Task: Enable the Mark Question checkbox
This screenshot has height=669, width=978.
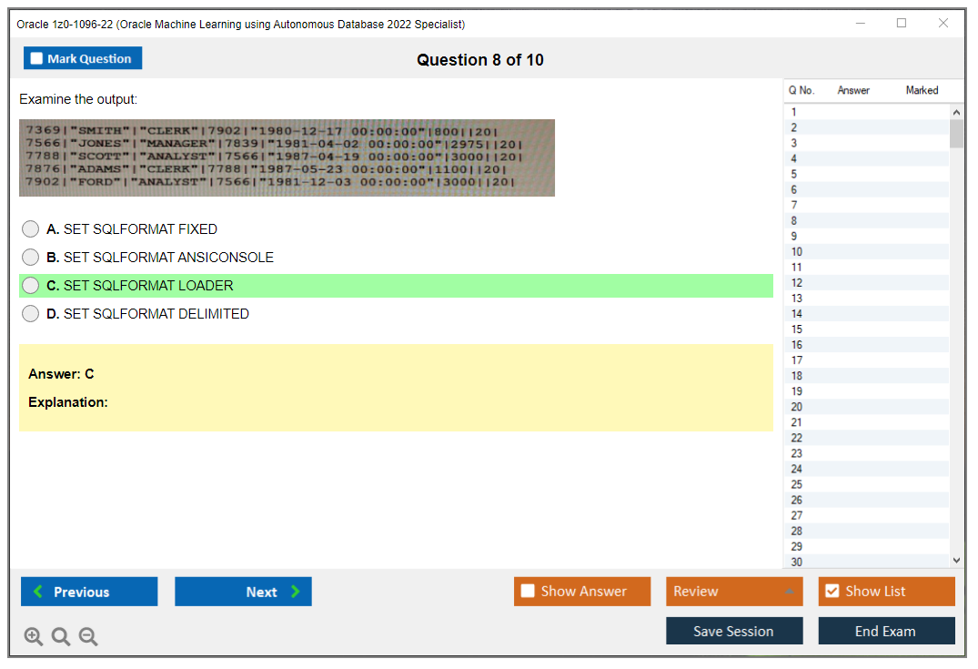Action: tap(35, 57)
